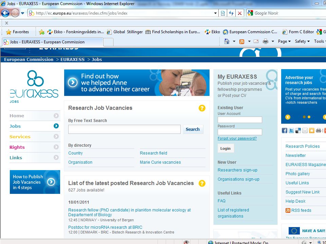Expand the address bar history dropdown

pyautogui.click(x=215, y=13)
